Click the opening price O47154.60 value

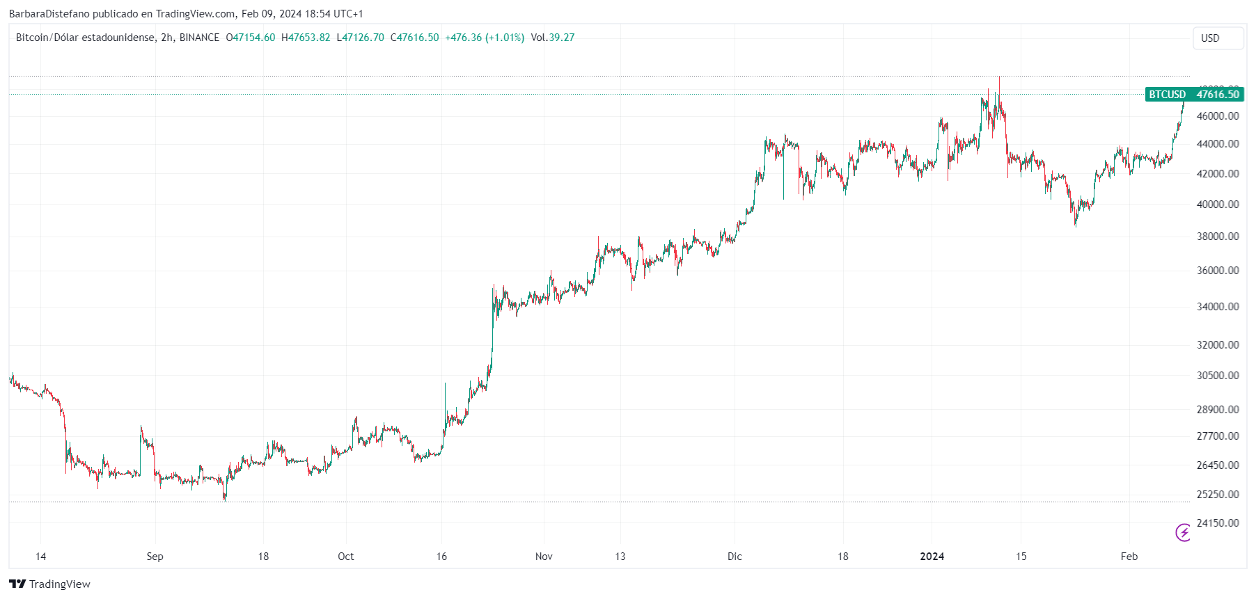point(251,38)
